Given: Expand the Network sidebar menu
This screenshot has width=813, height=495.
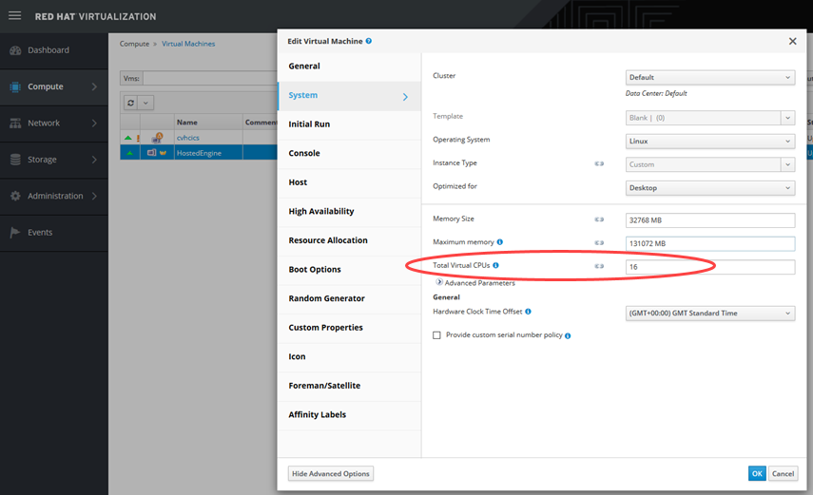Looking at the screenshot, I should click(94, 123).
